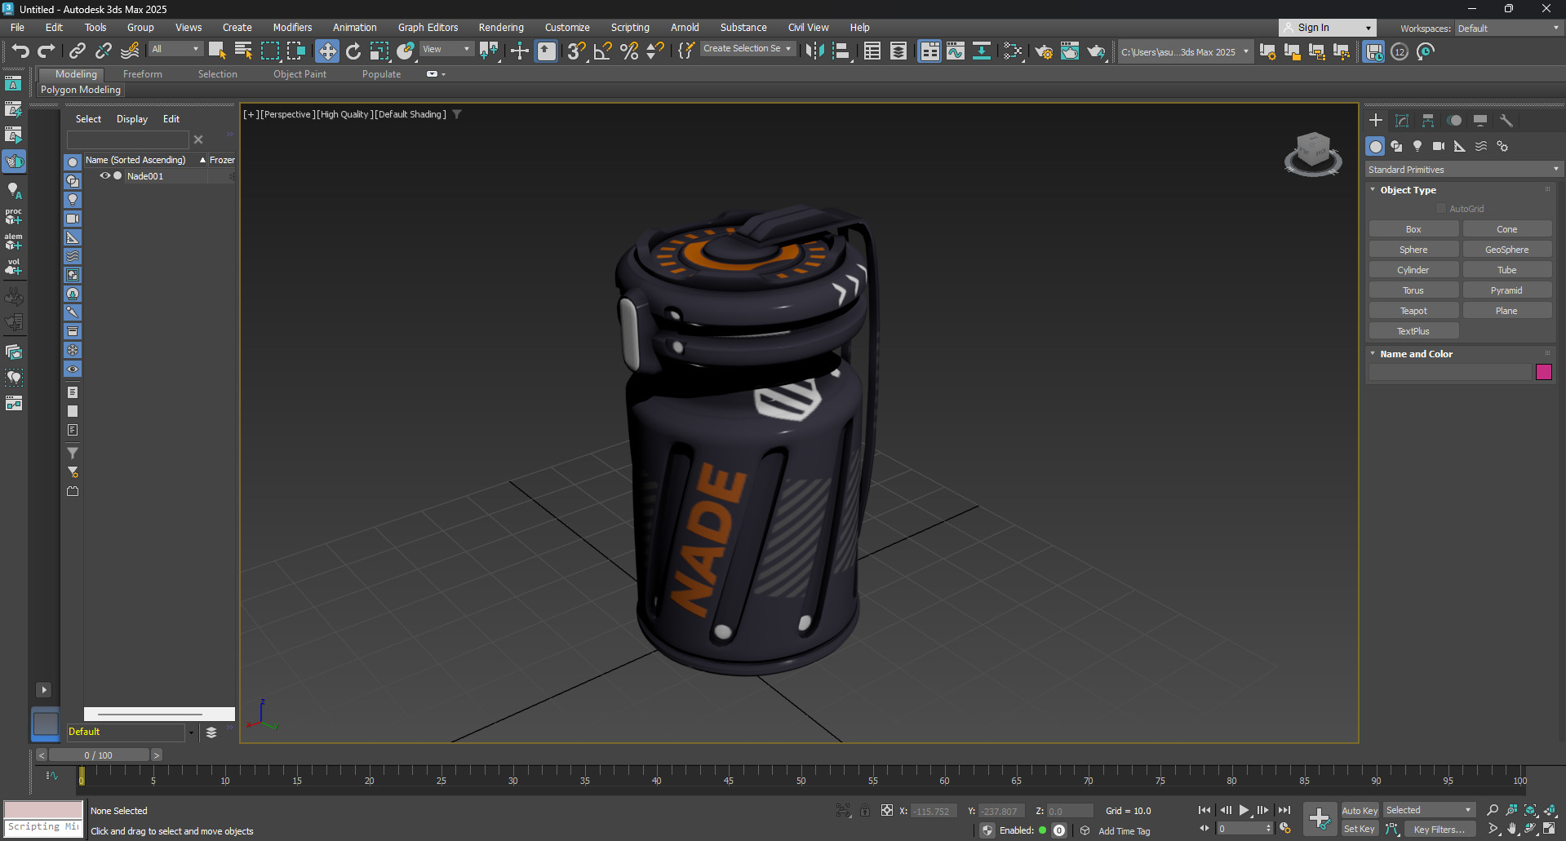
Task: Toggle Auto Key animation mode
Action: (x=1360, y=810)
